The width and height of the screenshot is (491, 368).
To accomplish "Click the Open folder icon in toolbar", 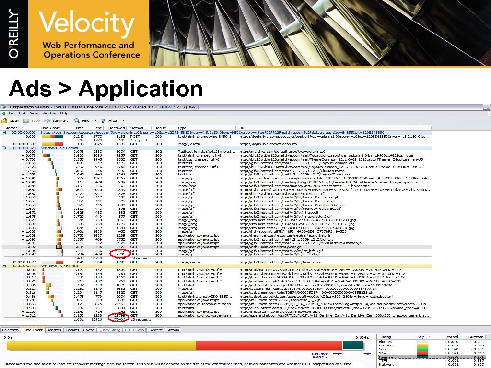I will pyautogui.click(x=4, y=120).
